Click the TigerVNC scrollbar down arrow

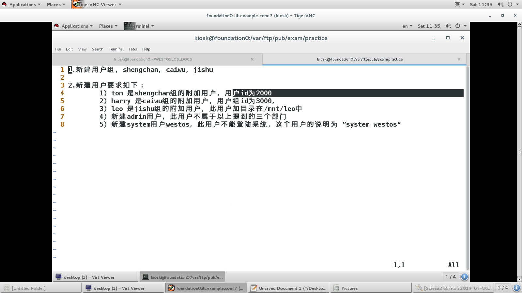pyautogui.click(x=519, y=279)
